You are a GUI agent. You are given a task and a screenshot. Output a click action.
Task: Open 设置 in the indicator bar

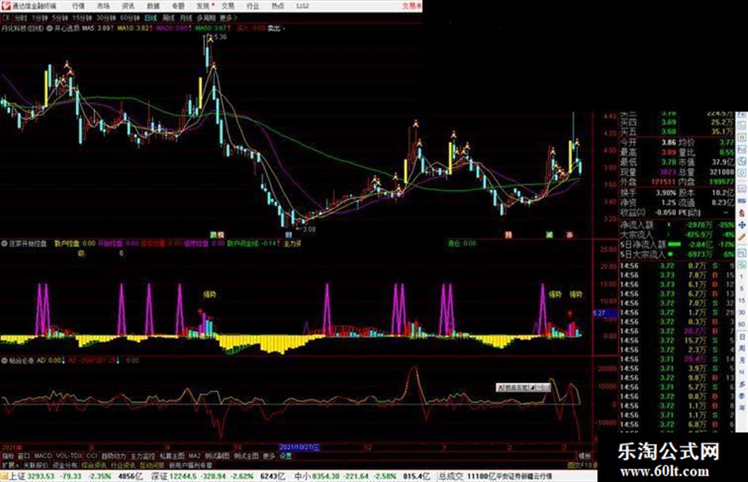coord(286,456)
